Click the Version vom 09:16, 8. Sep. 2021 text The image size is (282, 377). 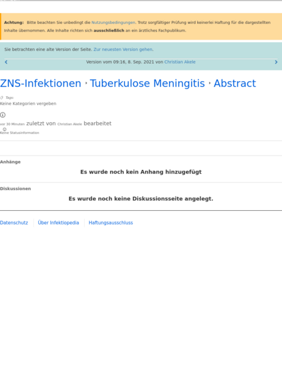[x=120, y=62]
